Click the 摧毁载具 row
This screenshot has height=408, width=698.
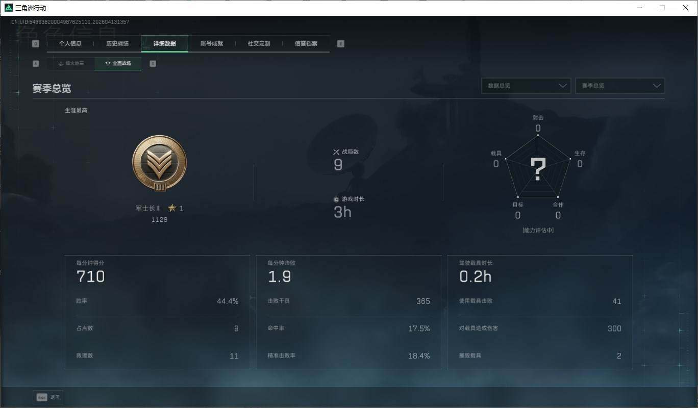(x=540, y=356)
